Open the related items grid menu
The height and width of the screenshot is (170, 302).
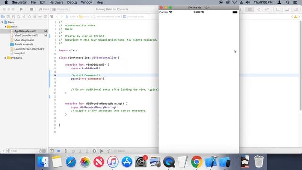point(51,17)
